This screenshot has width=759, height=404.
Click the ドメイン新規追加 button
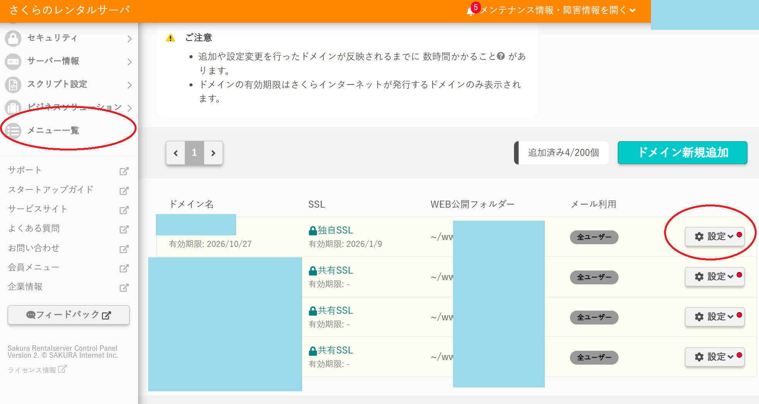coord(682,153)
